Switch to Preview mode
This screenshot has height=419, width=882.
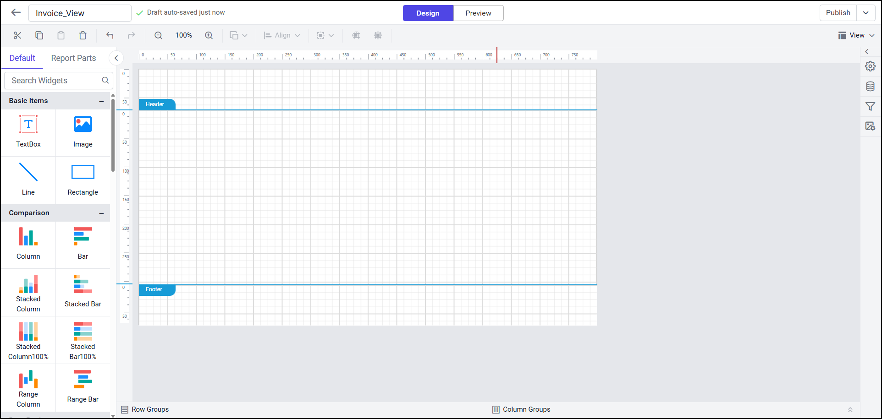tap(478, 13)
